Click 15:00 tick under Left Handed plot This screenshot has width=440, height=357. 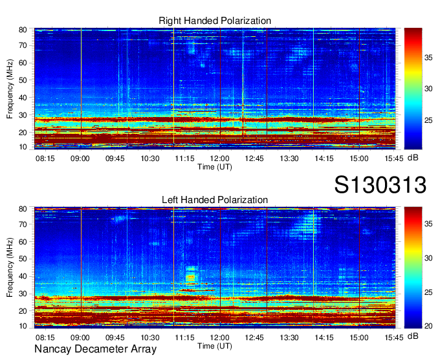359,338
